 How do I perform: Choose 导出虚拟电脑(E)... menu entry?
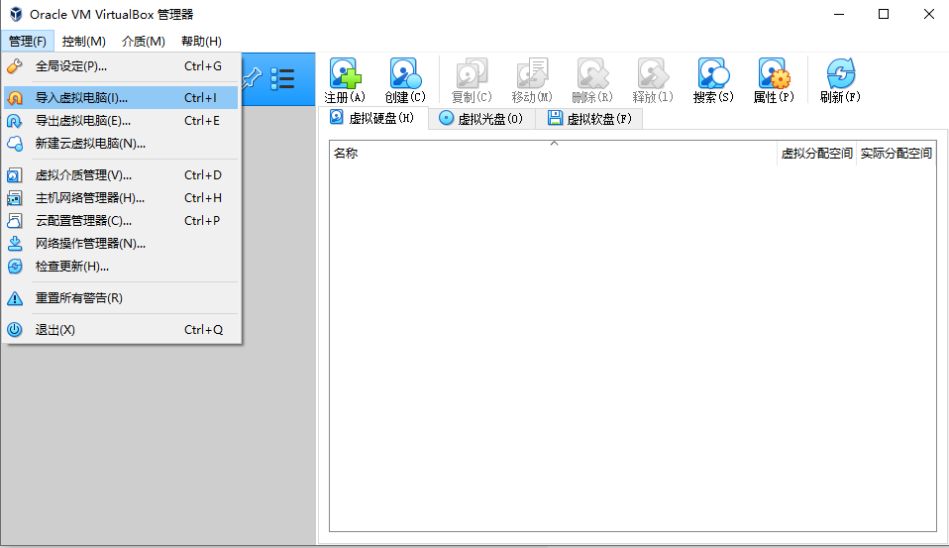(x=121, y=121)
